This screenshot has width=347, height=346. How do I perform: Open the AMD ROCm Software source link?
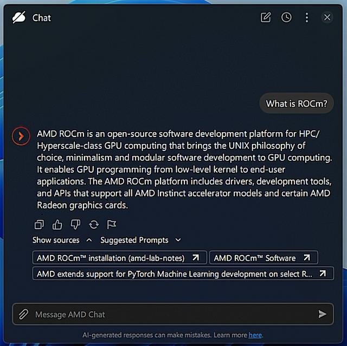coord(264,258)
